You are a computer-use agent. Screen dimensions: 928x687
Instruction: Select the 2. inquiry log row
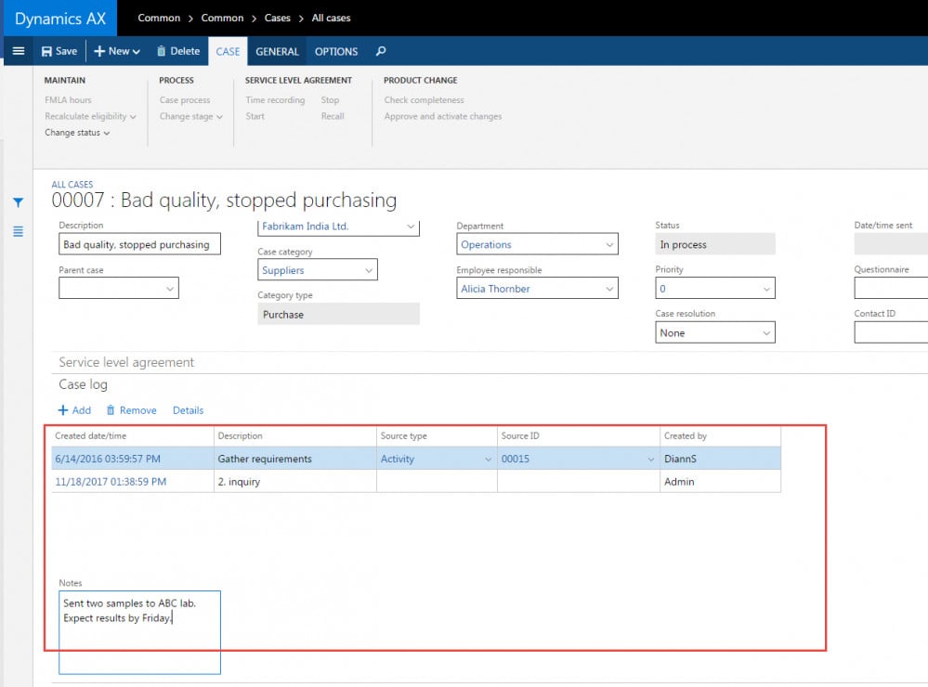[279, 482]
